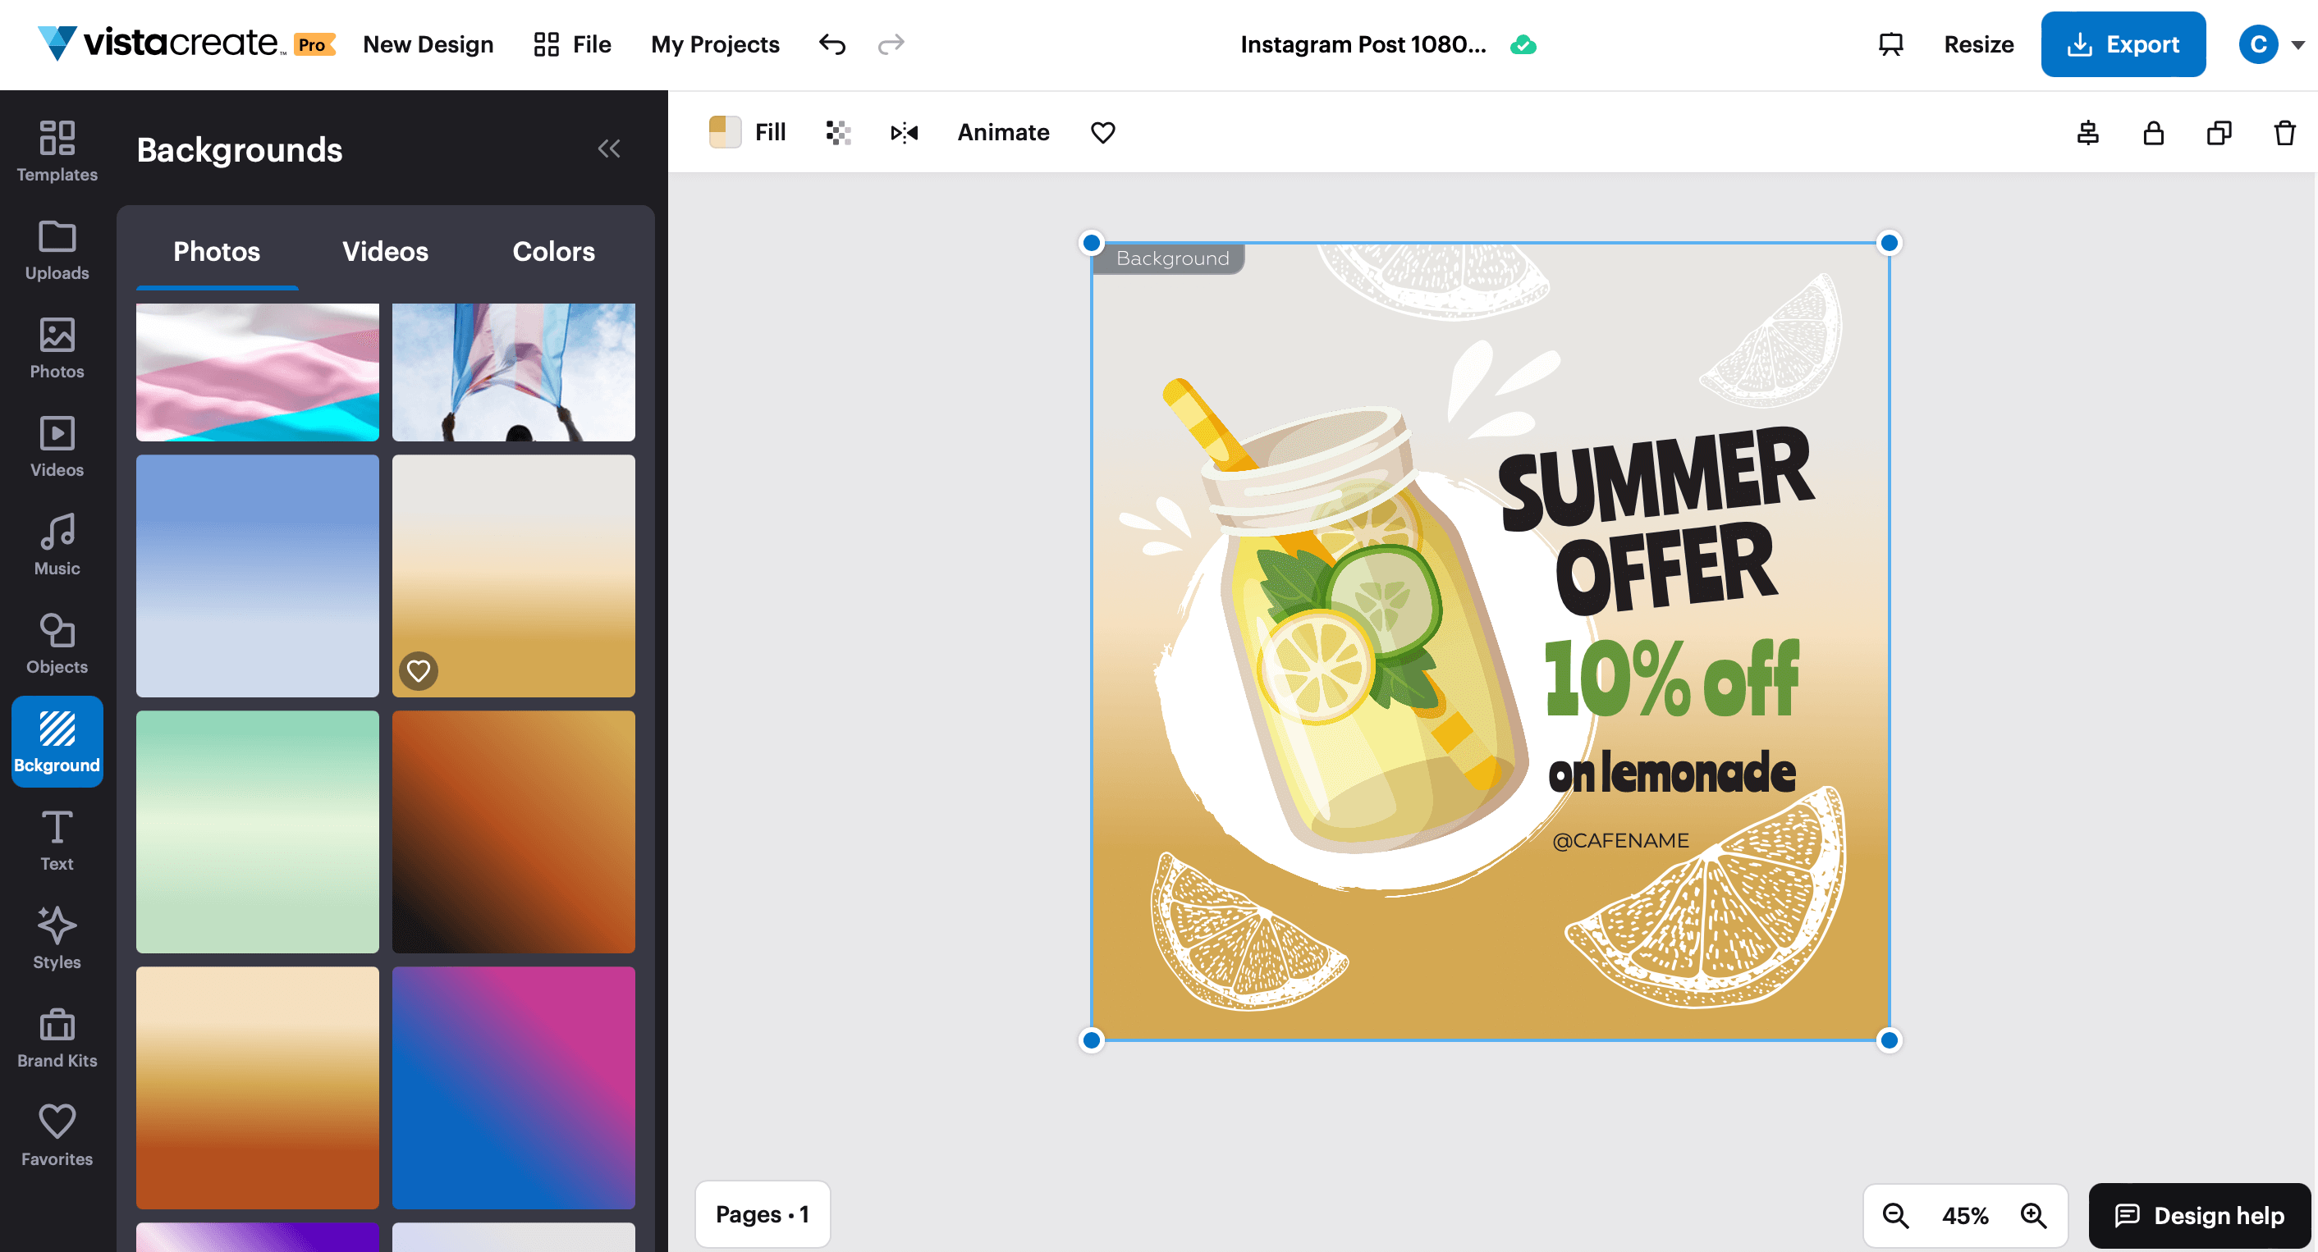The height and width of the screenshot is (1252, 2318).
Task: Collapse the Backgrounds panel
Action: click(610, 149)
